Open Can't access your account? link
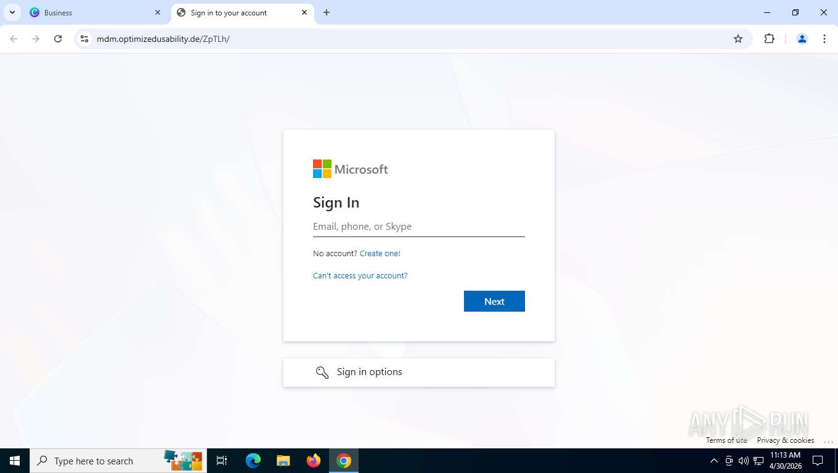 [360, 276]
